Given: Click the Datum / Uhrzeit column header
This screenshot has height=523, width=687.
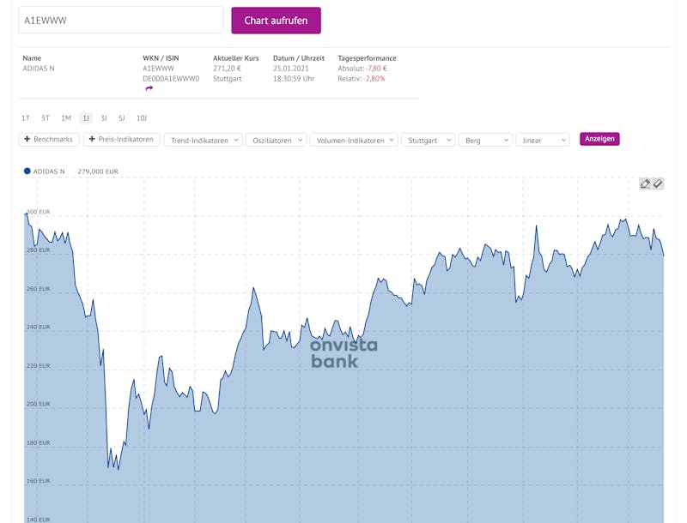Looking at the screenshot, I should tap(298, 58).
